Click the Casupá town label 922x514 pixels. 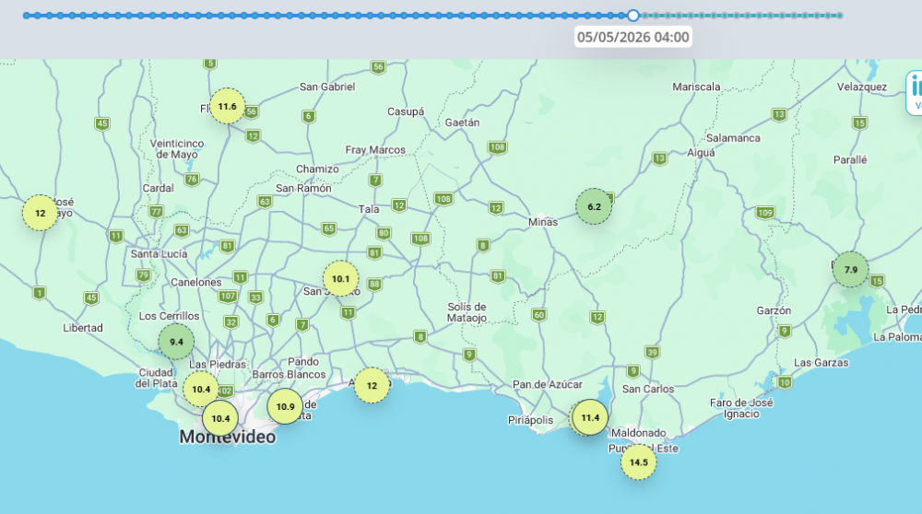click(x=406, y=111)
